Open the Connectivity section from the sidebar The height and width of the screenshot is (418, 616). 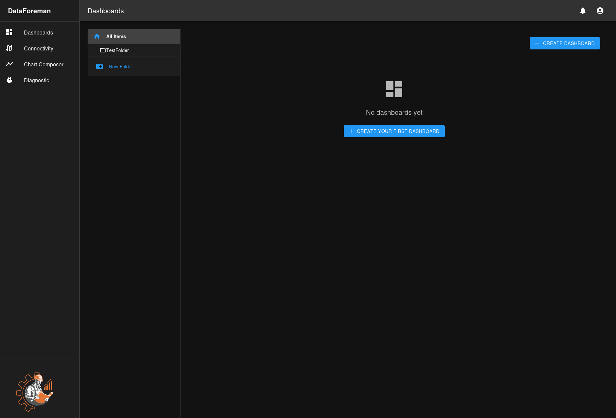tap(38, 48)
